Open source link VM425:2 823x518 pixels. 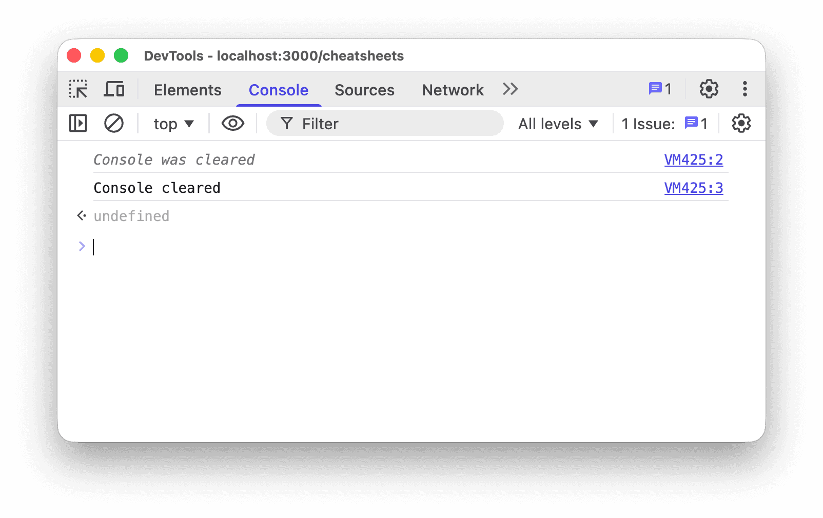(694, 160)
